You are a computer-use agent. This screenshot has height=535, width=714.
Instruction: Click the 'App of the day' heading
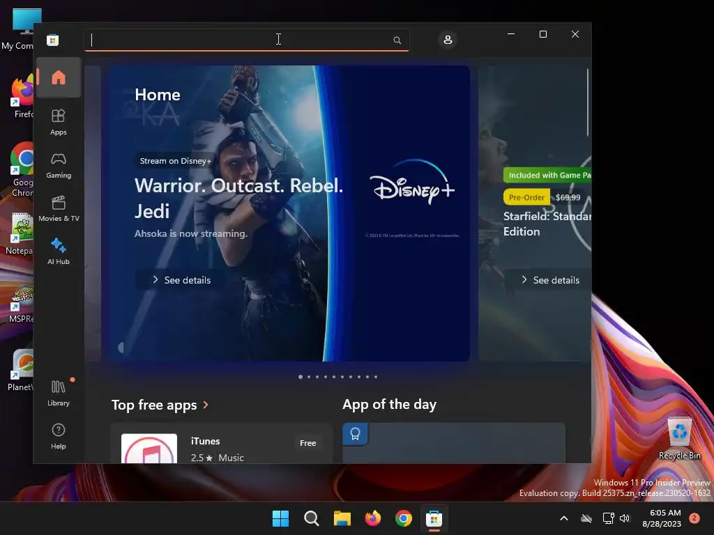(x=389, y=404)
